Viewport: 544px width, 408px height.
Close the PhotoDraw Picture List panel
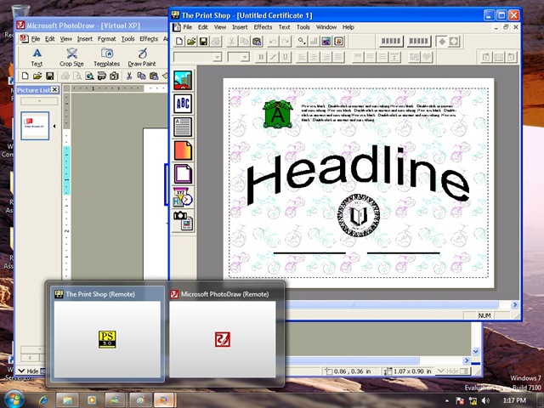tap(54, 90)
